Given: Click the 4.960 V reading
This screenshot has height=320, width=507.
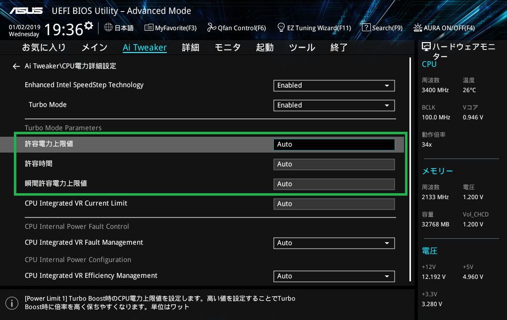Looking at the screenshot, I should (x=473, y=277).
